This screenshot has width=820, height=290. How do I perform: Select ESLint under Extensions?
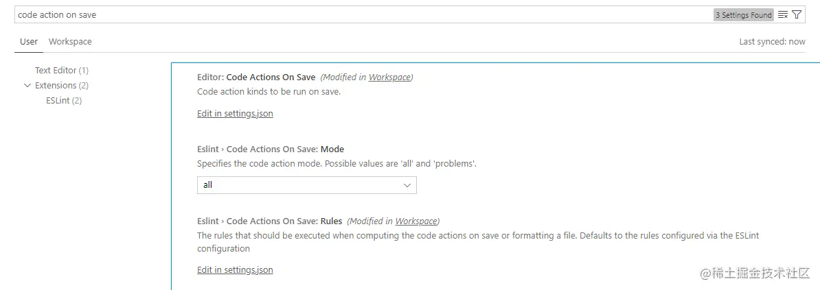(63, 101)
